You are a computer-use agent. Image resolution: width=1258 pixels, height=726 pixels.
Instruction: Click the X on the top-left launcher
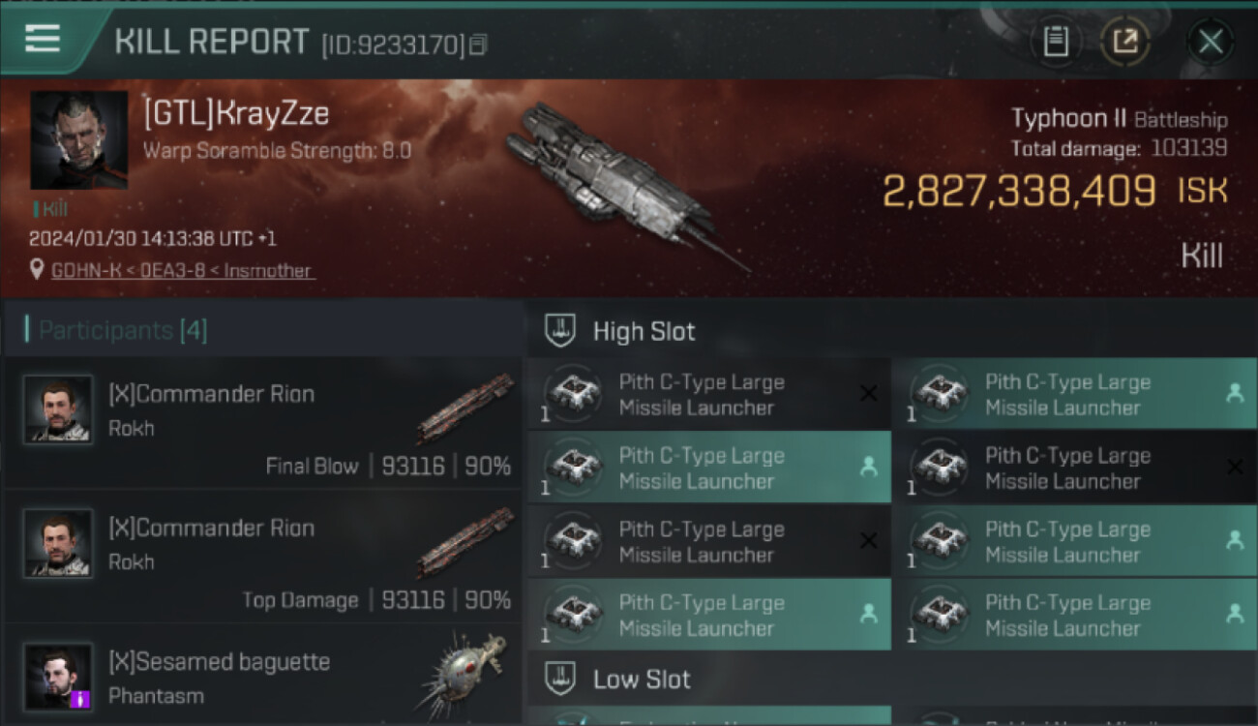(868, 393)
